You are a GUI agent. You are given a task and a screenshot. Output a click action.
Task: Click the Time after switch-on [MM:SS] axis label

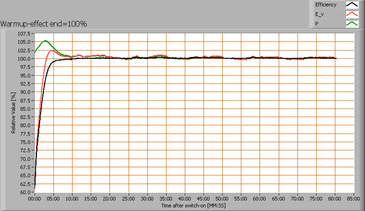pyautogui.click(x=193, y=206)
